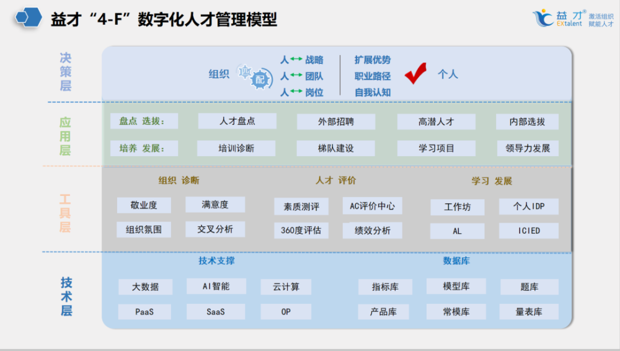Viewport: 620px width, 351px height.
Task: Click the 指标库 box
Action: pyautogui.click(x=385, y=287)
